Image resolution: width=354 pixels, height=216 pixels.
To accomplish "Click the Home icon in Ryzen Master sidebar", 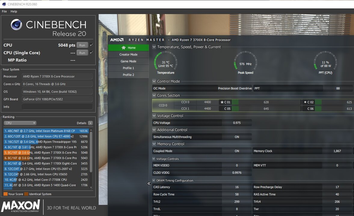I will tap(124, 48).
